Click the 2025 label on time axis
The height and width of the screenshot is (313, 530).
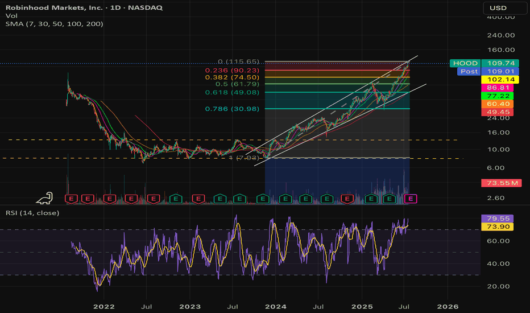point(362,307)
